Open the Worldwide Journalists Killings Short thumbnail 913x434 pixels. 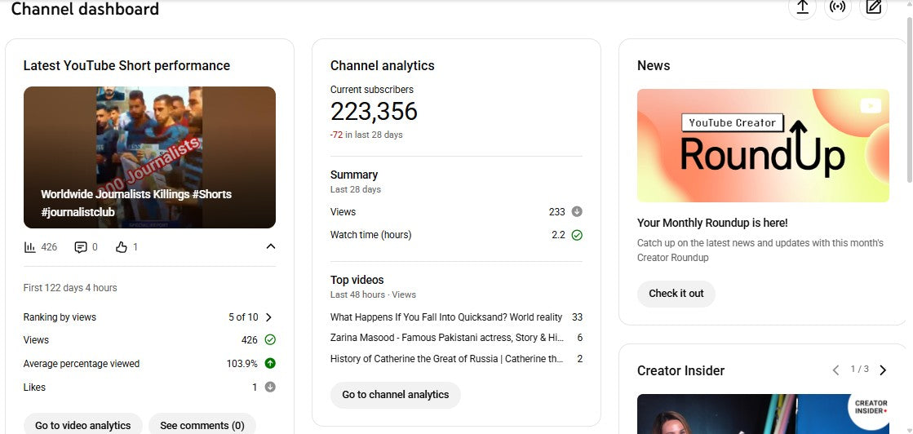point(149,157)
